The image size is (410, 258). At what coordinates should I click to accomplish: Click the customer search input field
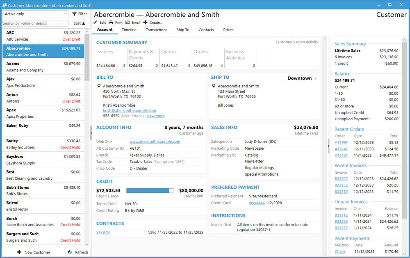(x=35, y=23)
